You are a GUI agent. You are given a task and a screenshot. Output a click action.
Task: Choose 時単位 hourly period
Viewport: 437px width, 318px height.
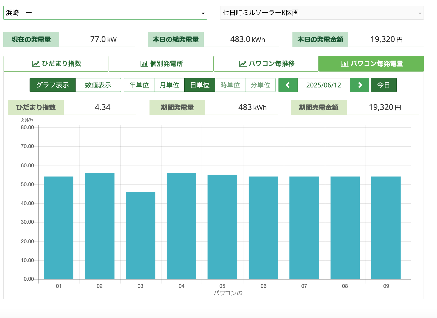(230, 85)
